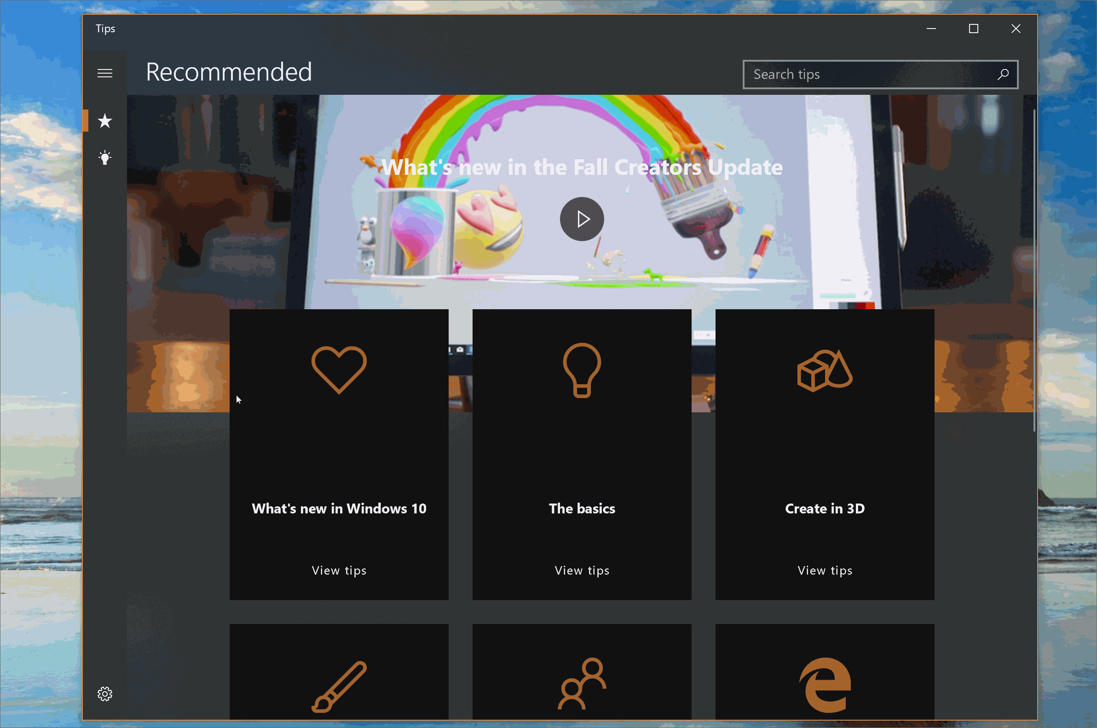This screenshot has width=1097, height=728.
Task: Play the Fall Creators Update video
Action: 582,219
